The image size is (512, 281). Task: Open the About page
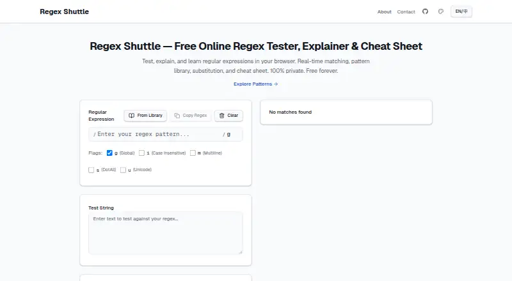pyautogui.click(x=384, y=11)
